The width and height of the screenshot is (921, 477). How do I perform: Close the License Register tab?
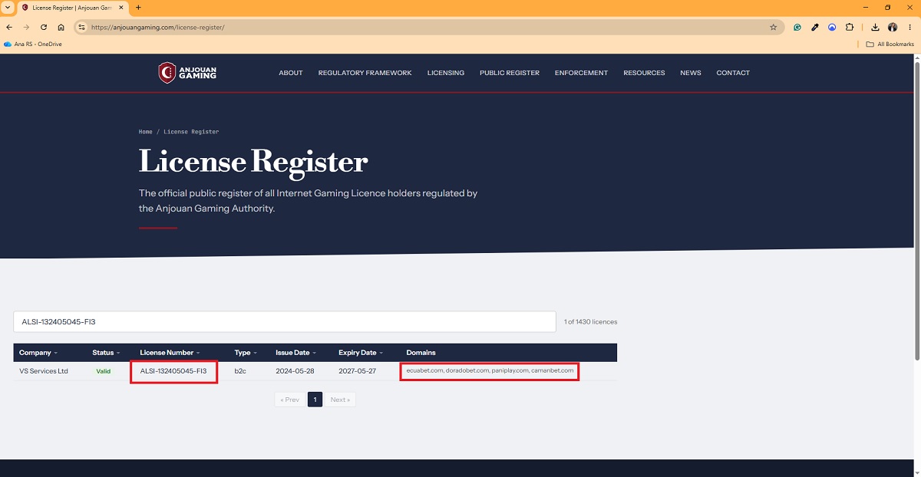pos(121,8)
